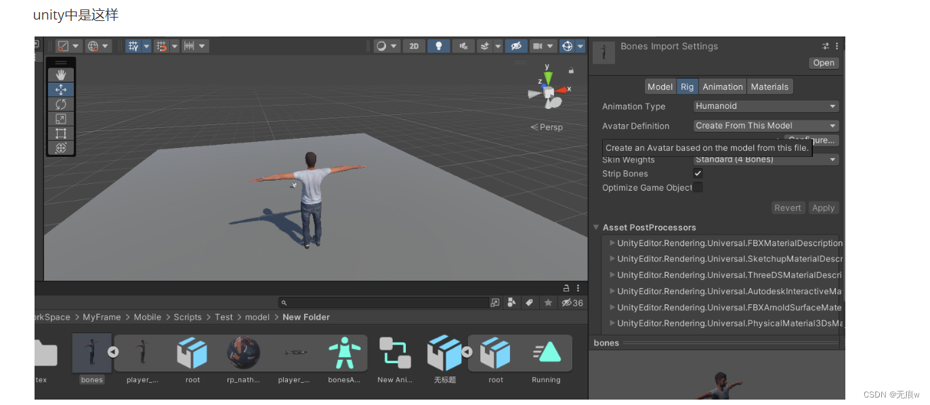This screenshot has width=930, height=405.
Task: Select the Move tool
Action: click(60, 90)
